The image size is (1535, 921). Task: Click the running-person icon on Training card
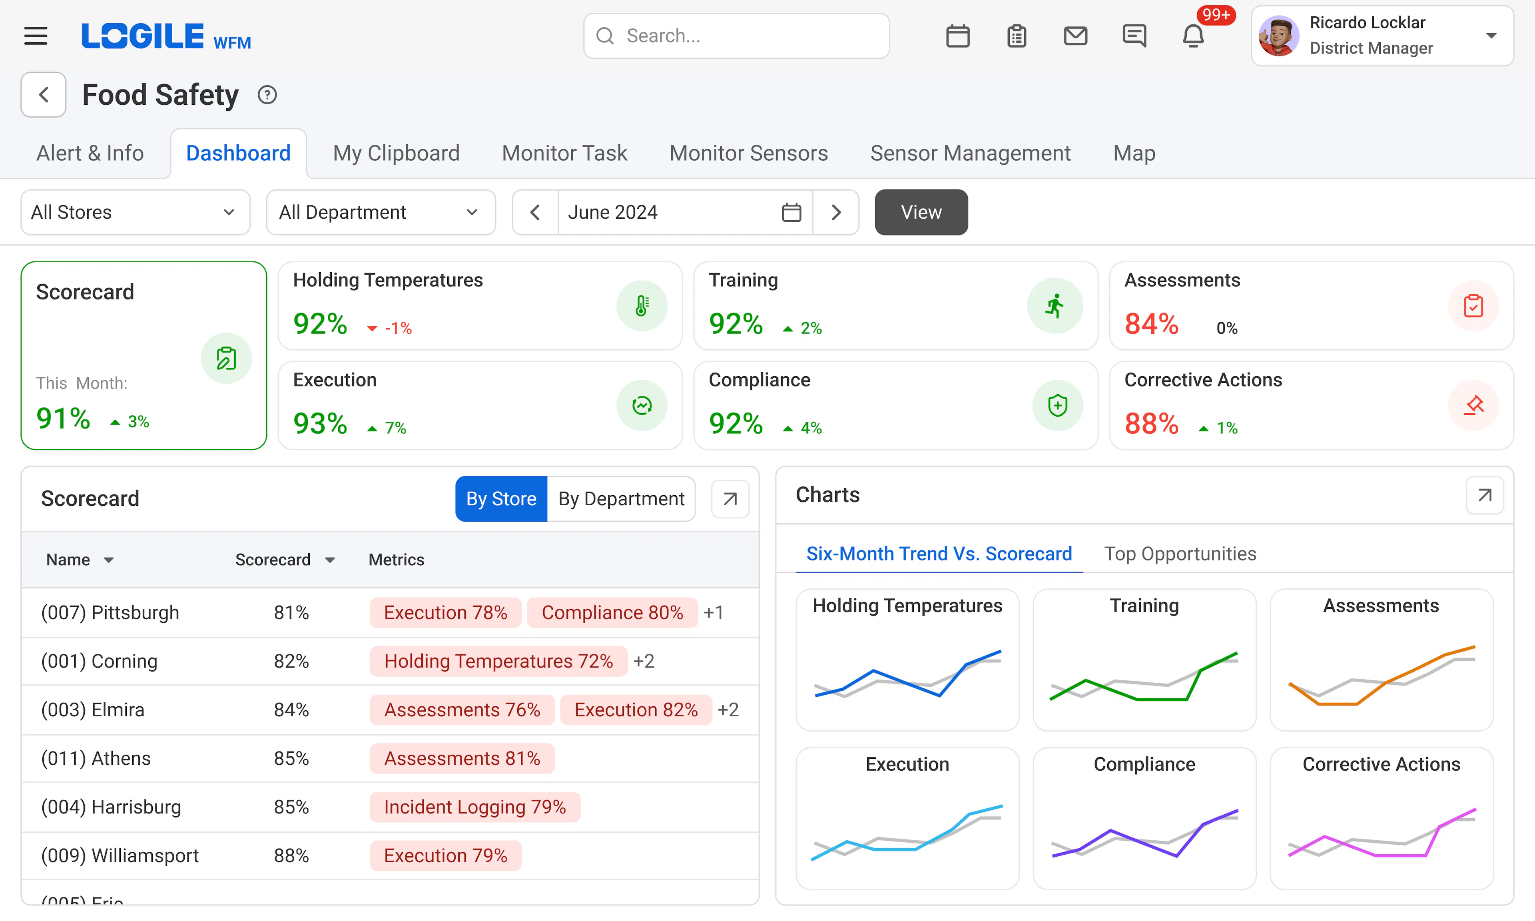pyautogui.click(x=1055, y=305)
